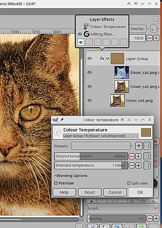Decrease Intended temperature with minus button
This screenshot has height=228, width=162.
click(132, 165)
